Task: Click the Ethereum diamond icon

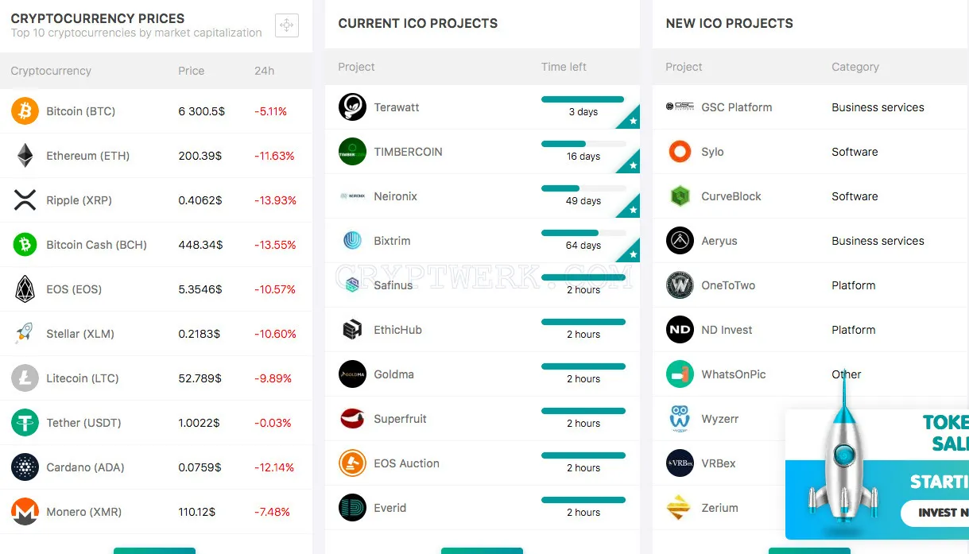Action: pos(25,156)
